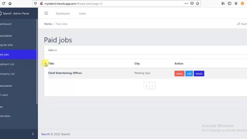This screenshot has width=247, height=139.
Task: Go to previous page of jobs
Action: tap(147, 86)
